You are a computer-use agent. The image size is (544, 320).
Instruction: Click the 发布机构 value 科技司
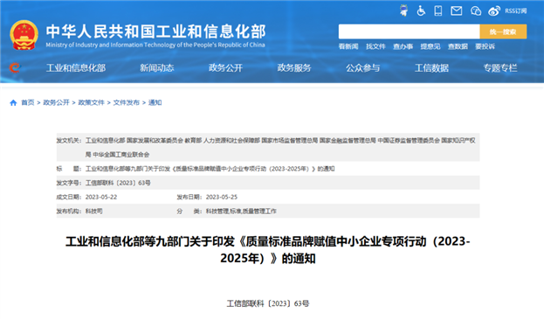coord(94,212)
